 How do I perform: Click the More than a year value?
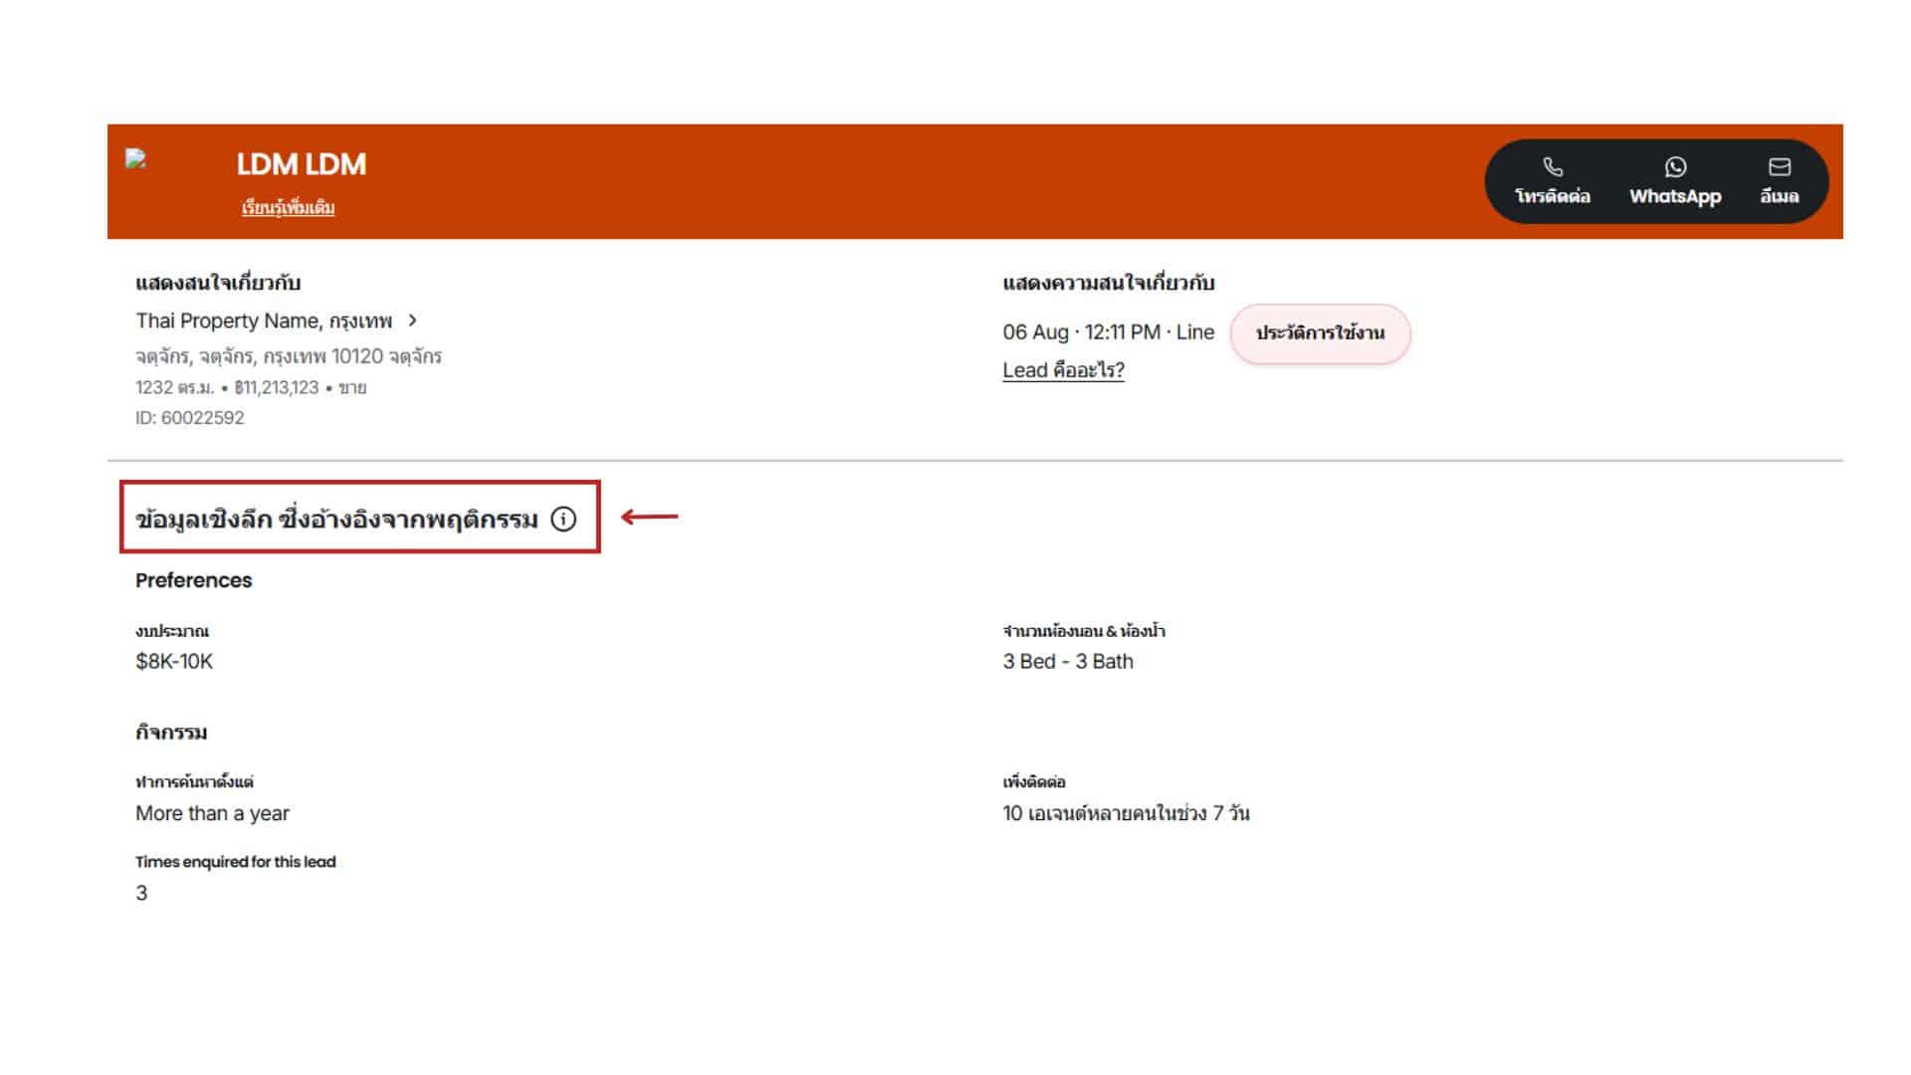pyautogui.click(x=212, y=813)
